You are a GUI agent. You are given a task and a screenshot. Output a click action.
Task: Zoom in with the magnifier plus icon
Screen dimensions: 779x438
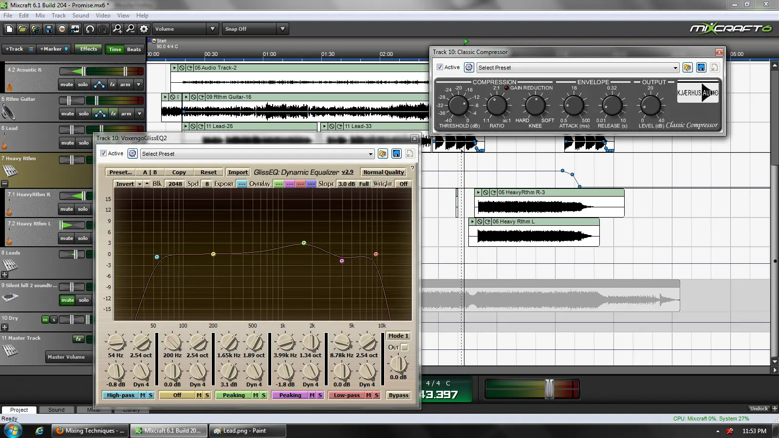tap(117, 29)
